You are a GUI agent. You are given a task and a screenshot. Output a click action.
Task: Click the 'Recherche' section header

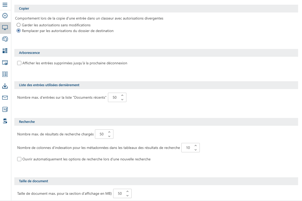click(27, 122)
